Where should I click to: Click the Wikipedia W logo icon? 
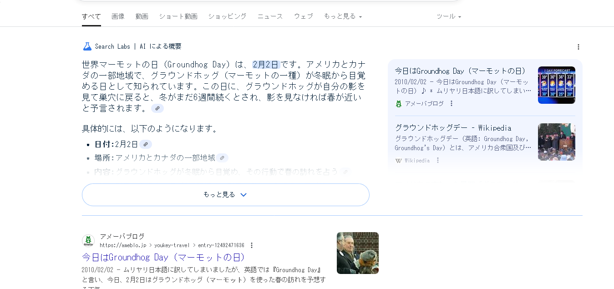click(x=399, y=161)
